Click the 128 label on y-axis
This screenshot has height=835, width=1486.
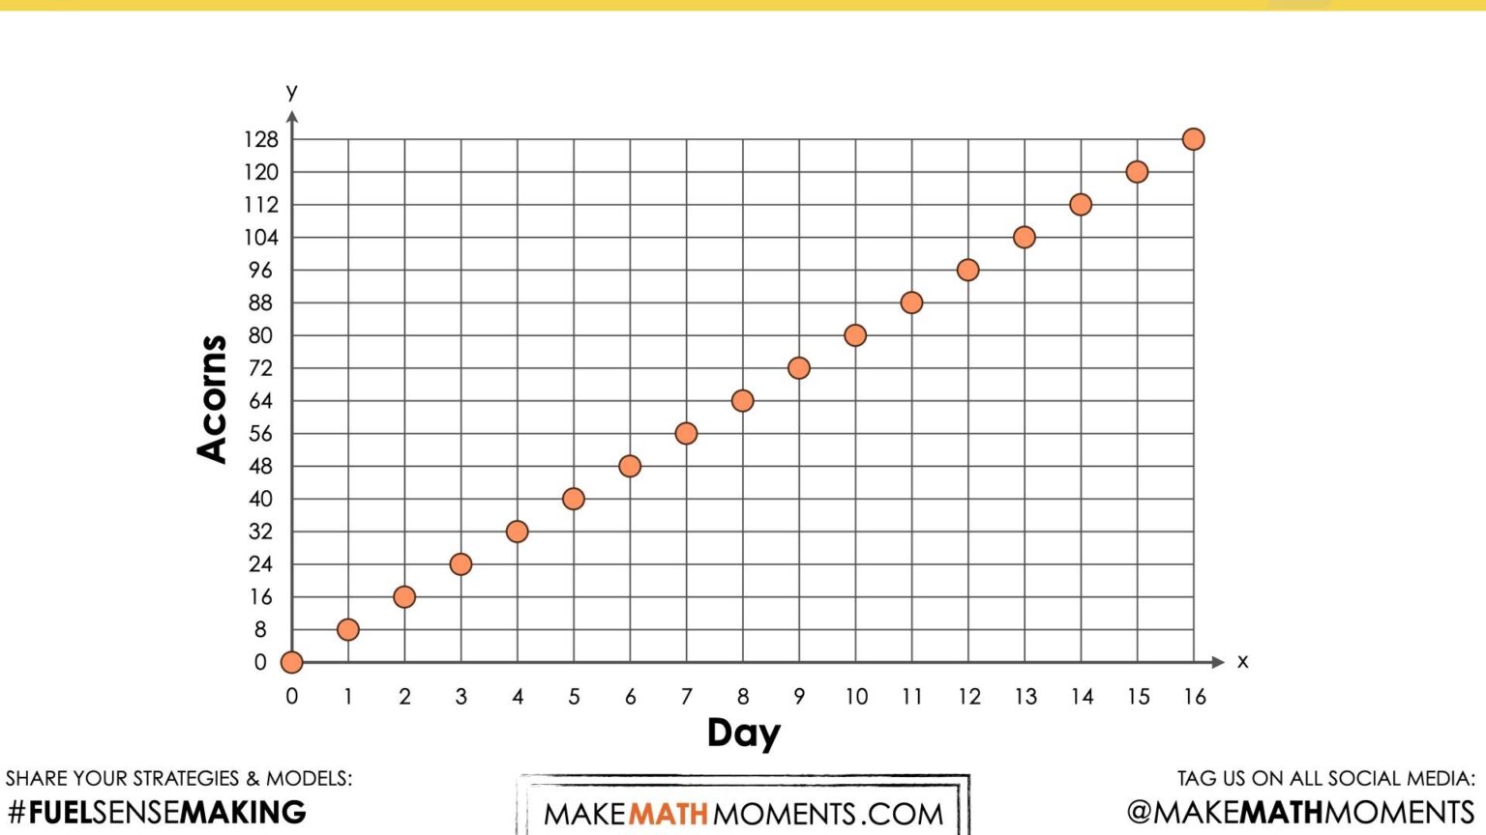[260, 140]
